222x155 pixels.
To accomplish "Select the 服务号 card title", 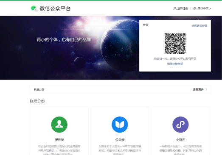I will [x=59, y=140].
